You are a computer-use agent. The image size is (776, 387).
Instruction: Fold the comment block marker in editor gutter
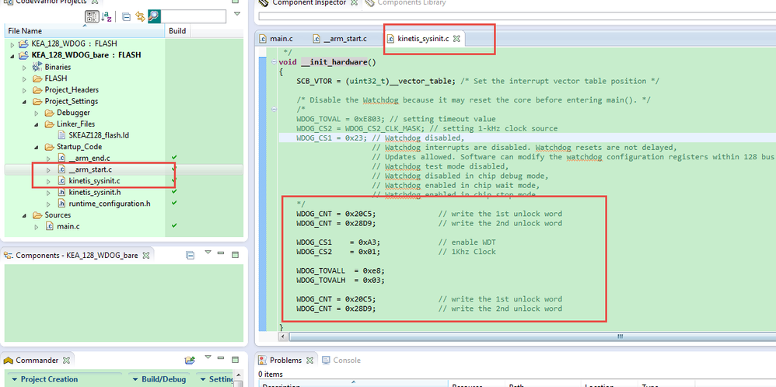(x=274, y=110)
